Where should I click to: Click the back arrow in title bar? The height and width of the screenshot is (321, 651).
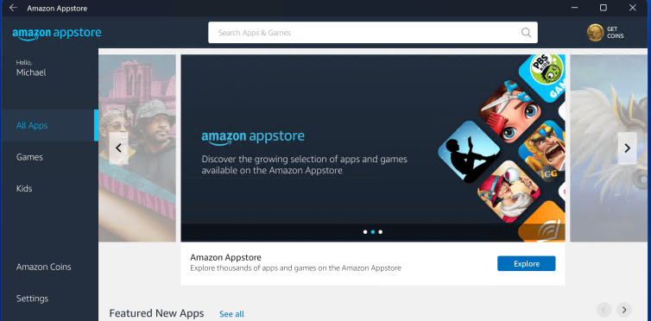point(13,8)
